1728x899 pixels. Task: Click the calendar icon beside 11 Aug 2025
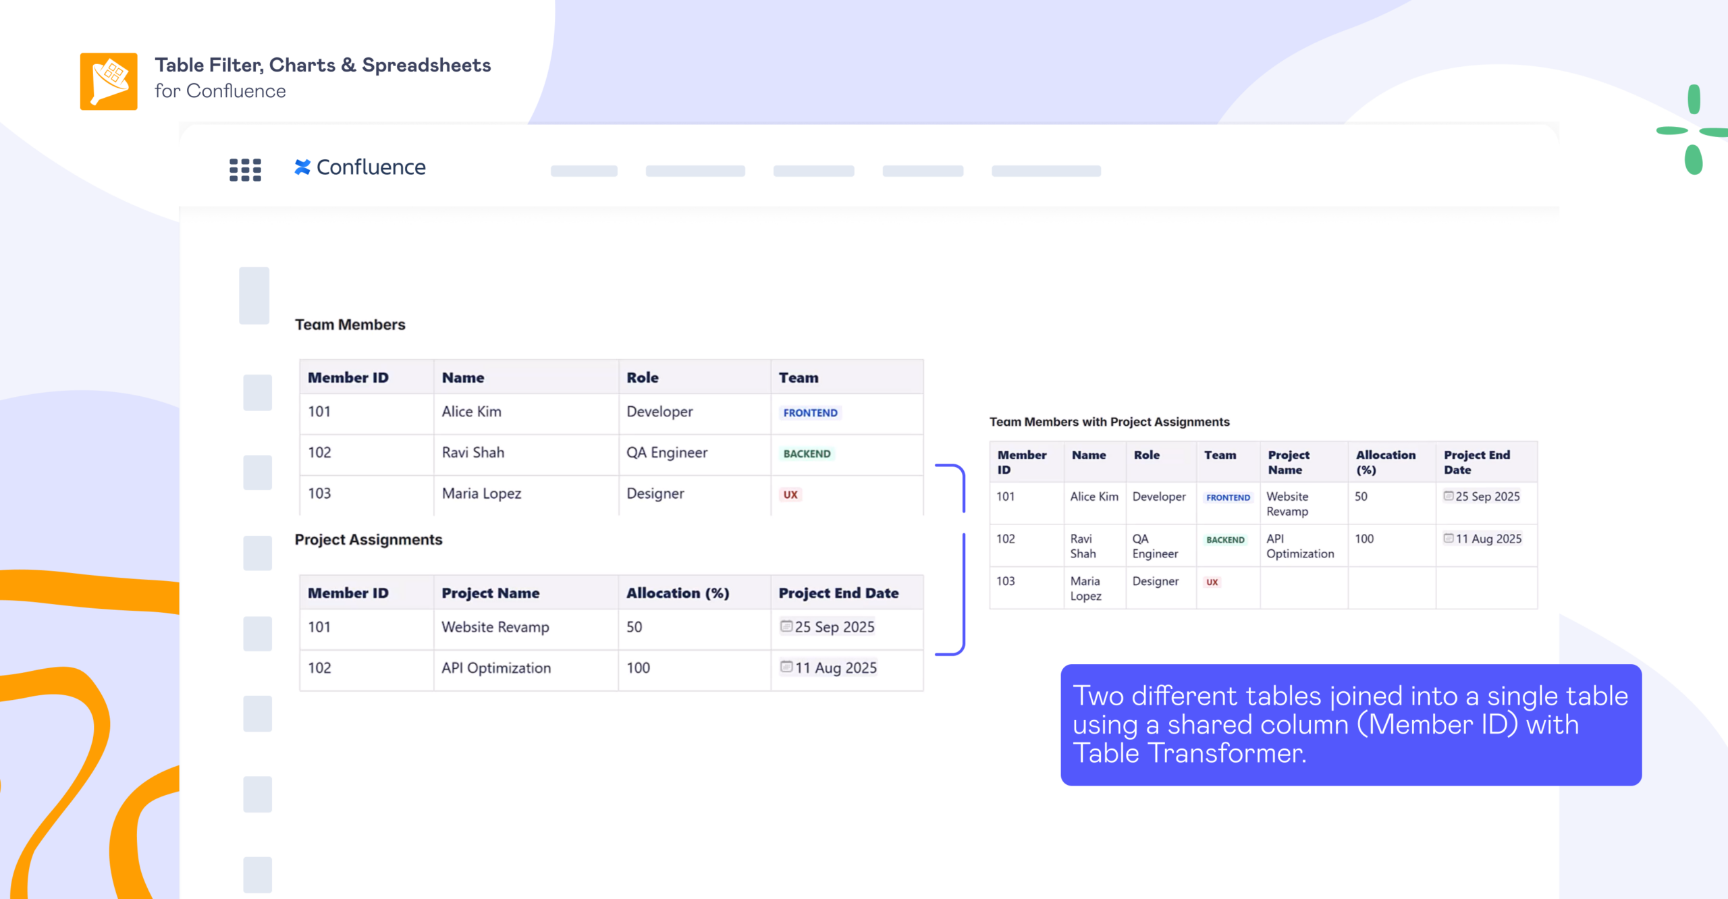pos(786,668)
